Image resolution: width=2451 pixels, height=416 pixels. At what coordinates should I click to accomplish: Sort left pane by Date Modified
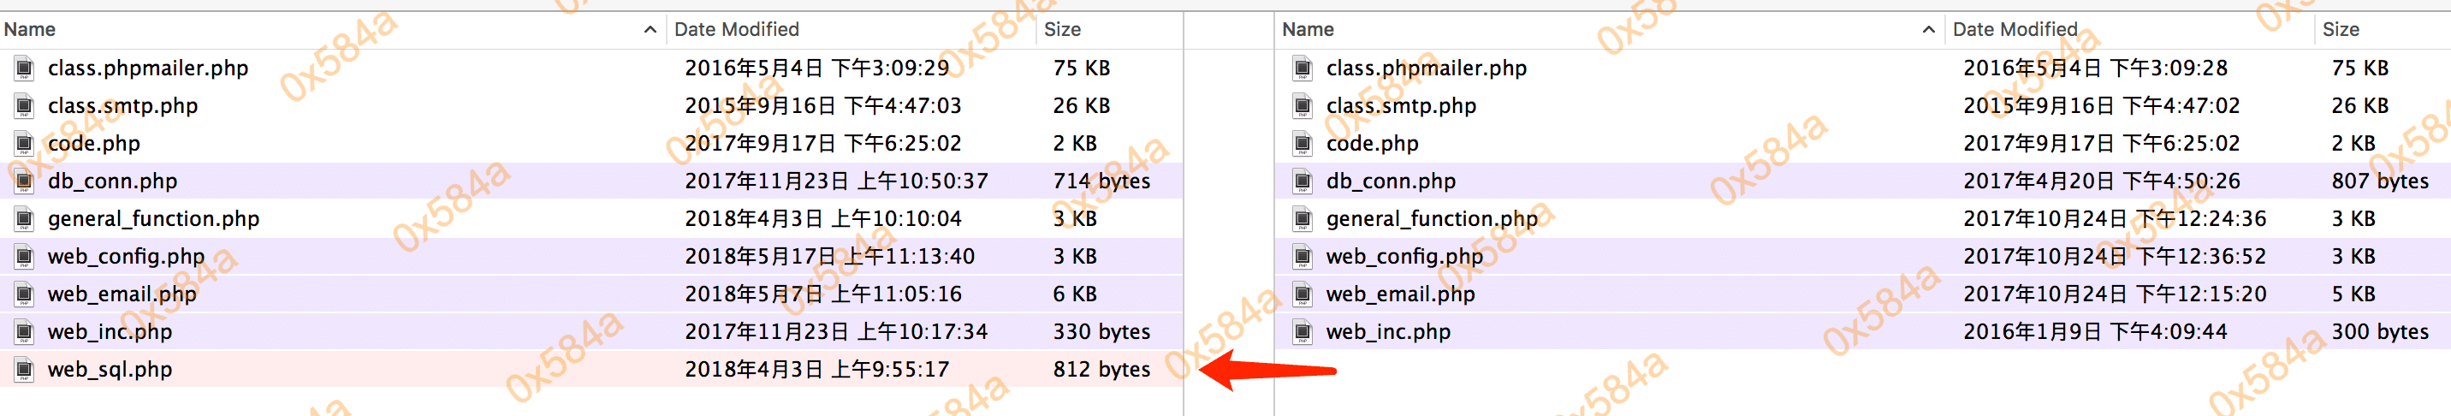point(737,29)
